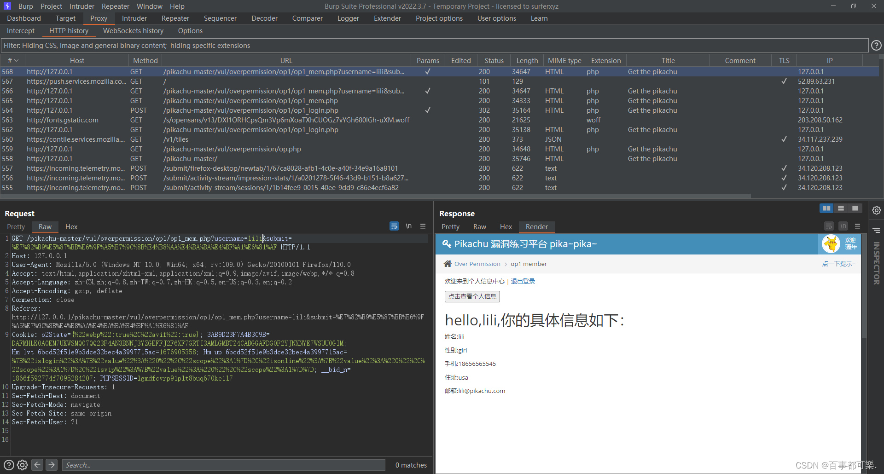Open the Burp menu
Image resolution: width=884 pixels, height=474 pixels.
point(26,6)
